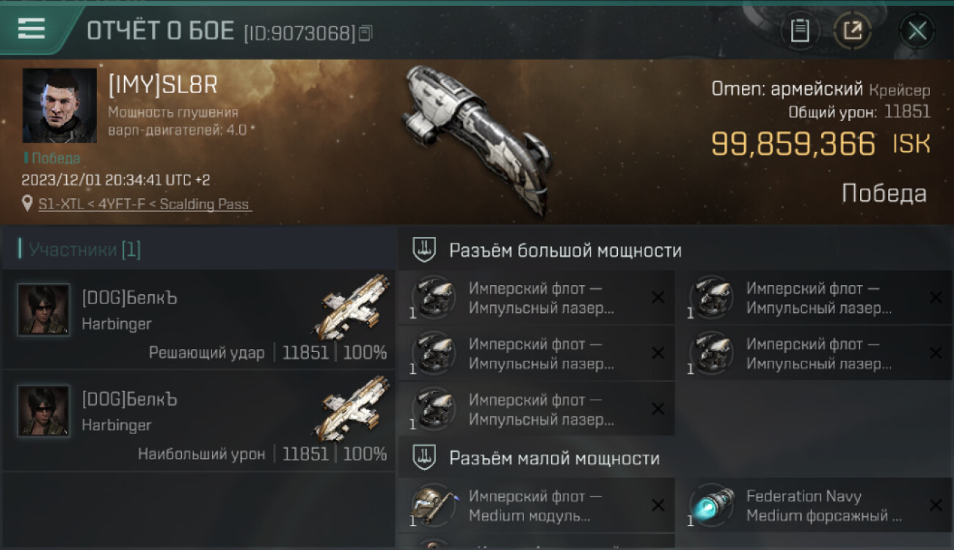Viewport: 954px width, 550px height.
Task: Click the share/export report icon
Action: pos(852,31)
